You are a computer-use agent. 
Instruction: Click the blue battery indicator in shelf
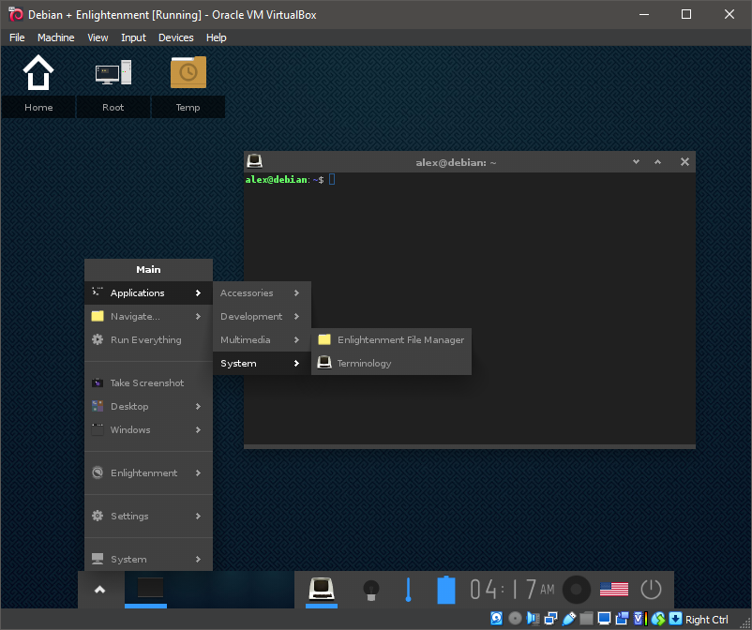[x=445, y=590]
